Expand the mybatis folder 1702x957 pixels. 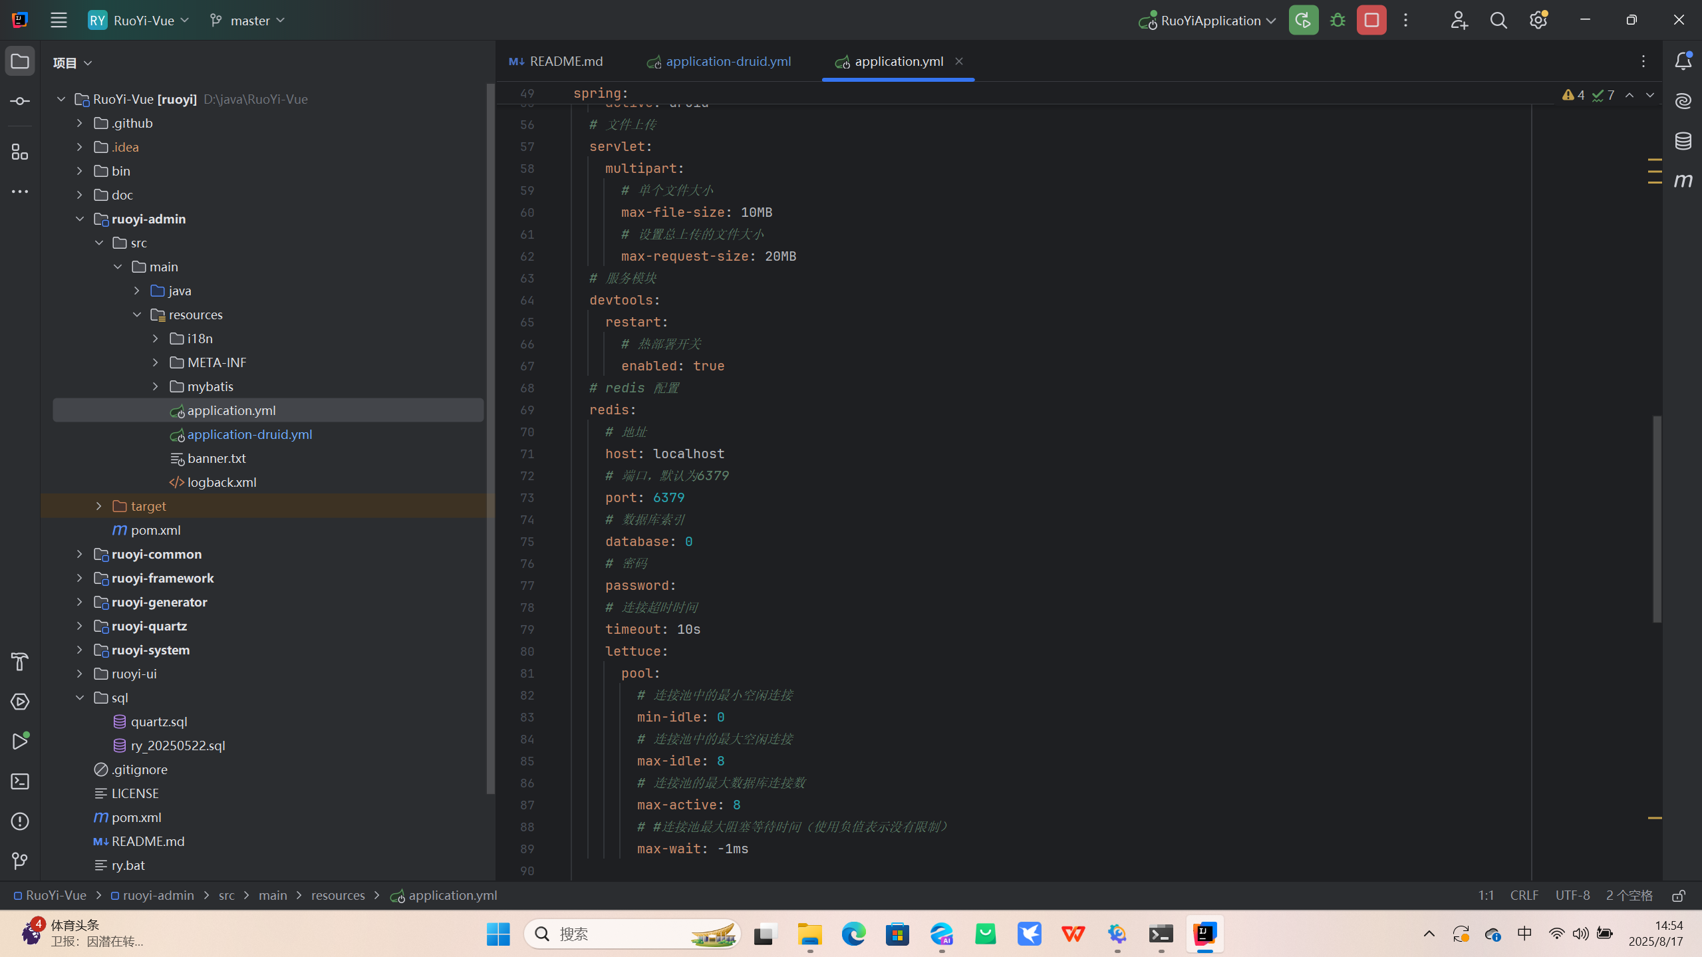[x=155, y=386]
